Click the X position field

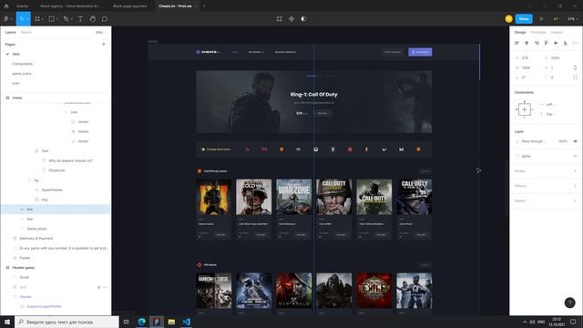(525, 58)
